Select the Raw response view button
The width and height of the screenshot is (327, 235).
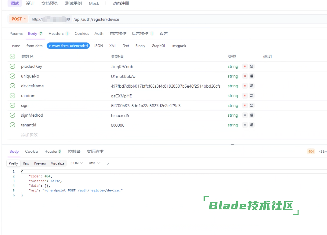tap(26, 163)
